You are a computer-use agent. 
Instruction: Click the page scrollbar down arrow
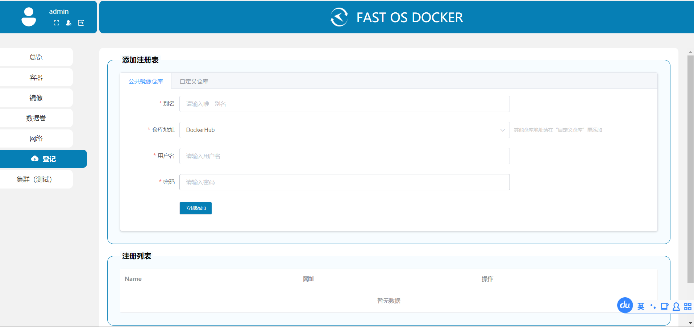[690, 323]
